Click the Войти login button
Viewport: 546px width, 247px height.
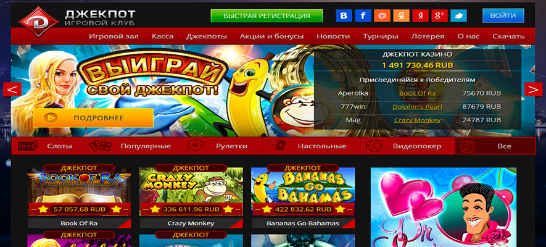[503, 15]
